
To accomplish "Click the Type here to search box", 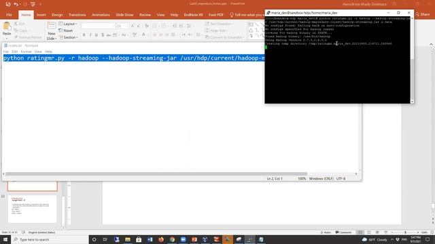I will (x=50, y=239).
